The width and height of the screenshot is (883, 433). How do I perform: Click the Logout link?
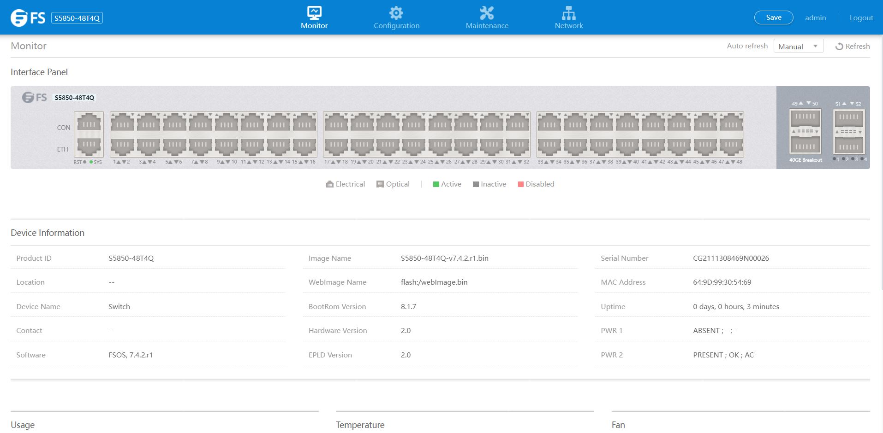tap(861, 18)
